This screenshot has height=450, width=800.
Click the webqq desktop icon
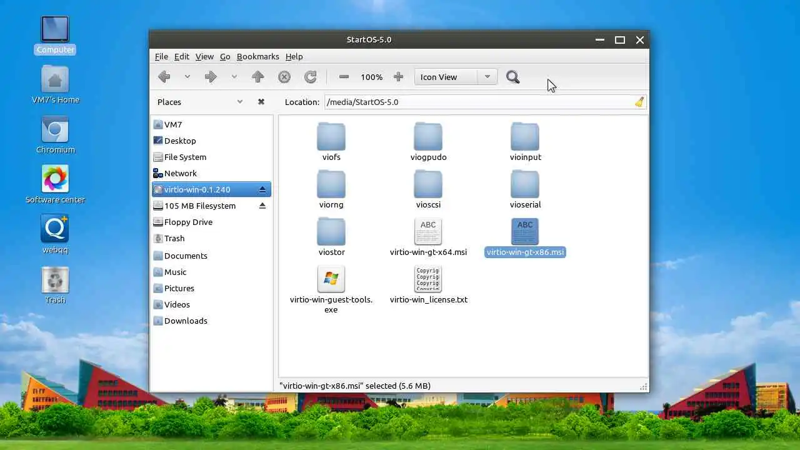tap(55, 235)
